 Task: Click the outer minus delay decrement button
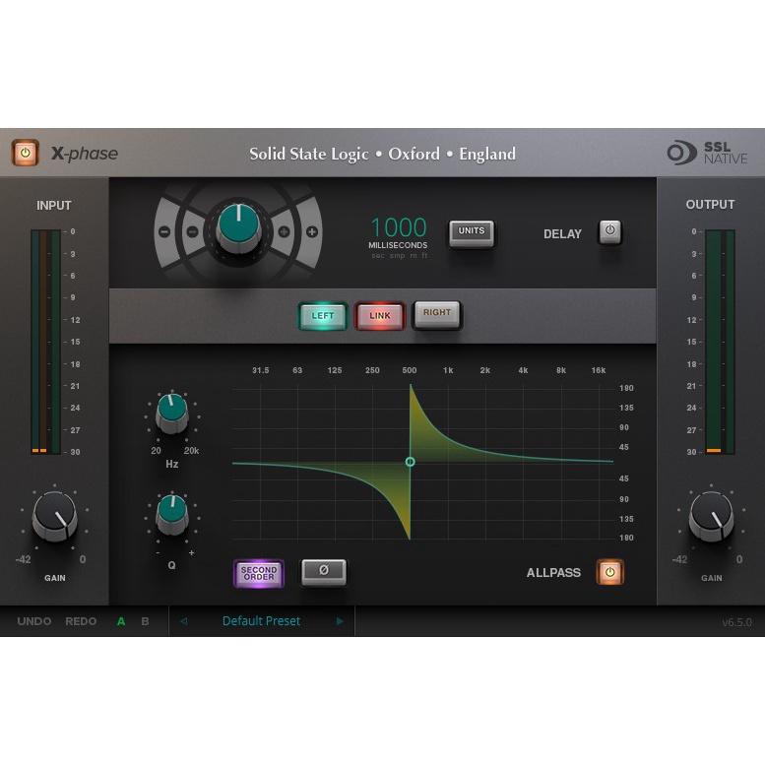click(x=164, y=232)
